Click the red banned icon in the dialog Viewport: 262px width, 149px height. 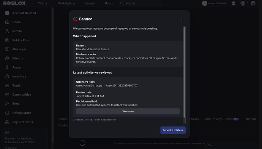tap(75, 19)
